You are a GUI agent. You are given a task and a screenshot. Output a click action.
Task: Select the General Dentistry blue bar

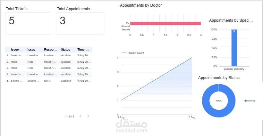pyautogui.click(x=234, y=48)
